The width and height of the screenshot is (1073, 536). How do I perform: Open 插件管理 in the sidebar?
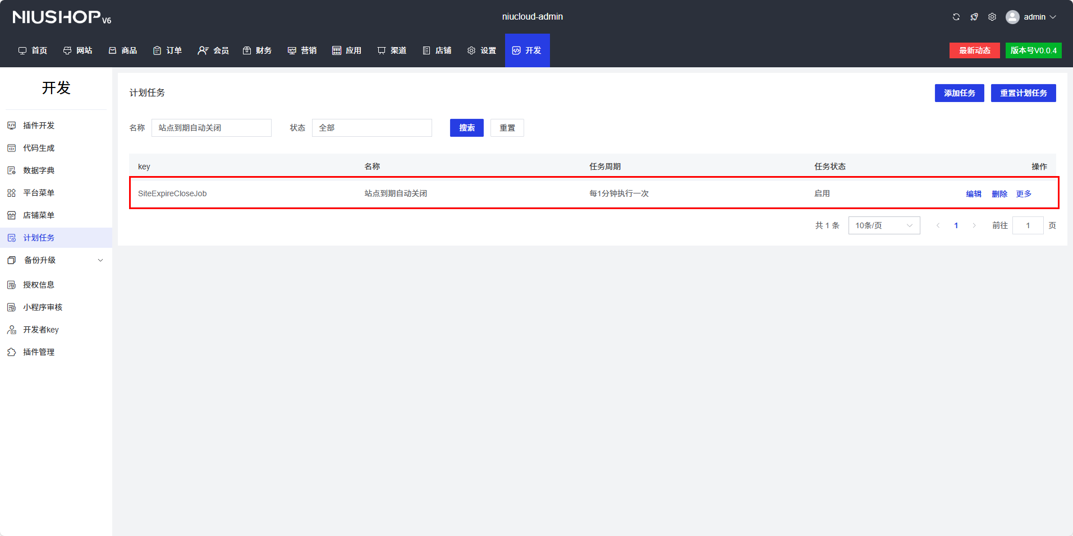pos(39,352)
